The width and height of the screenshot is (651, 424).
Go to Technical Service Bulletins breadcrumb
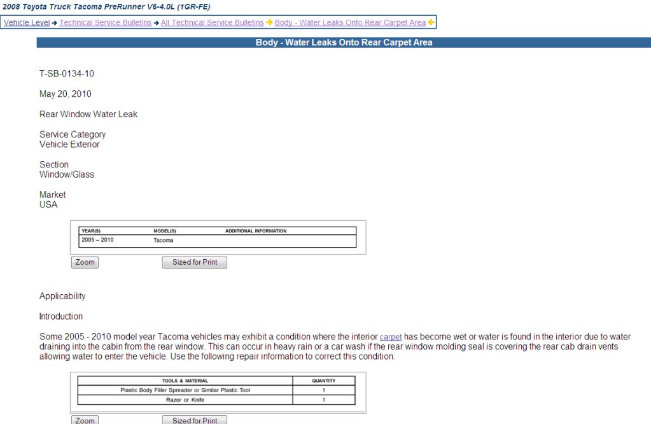point(106,22)
